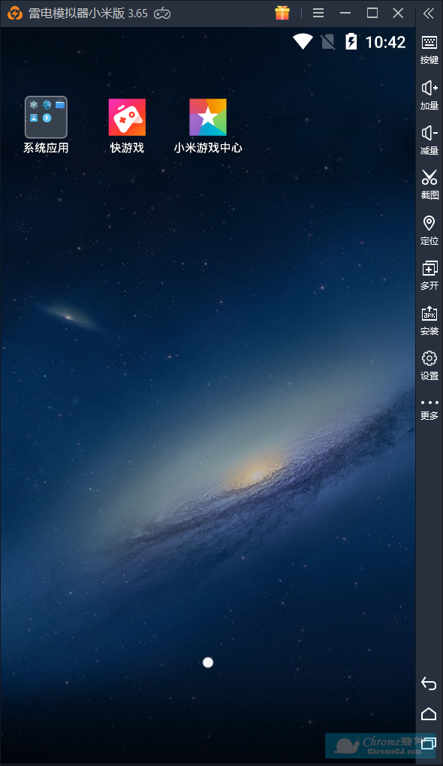
Task: Collapse the right sidebar with double chevron
Action: [x=429, y=14]
